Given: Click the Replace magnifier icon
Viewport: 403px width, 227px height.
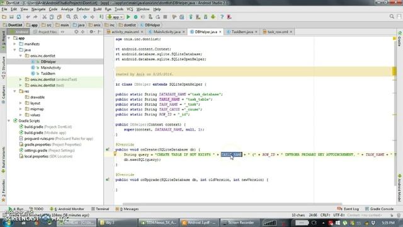Looking at the screenshot, I should click(76, 17).
